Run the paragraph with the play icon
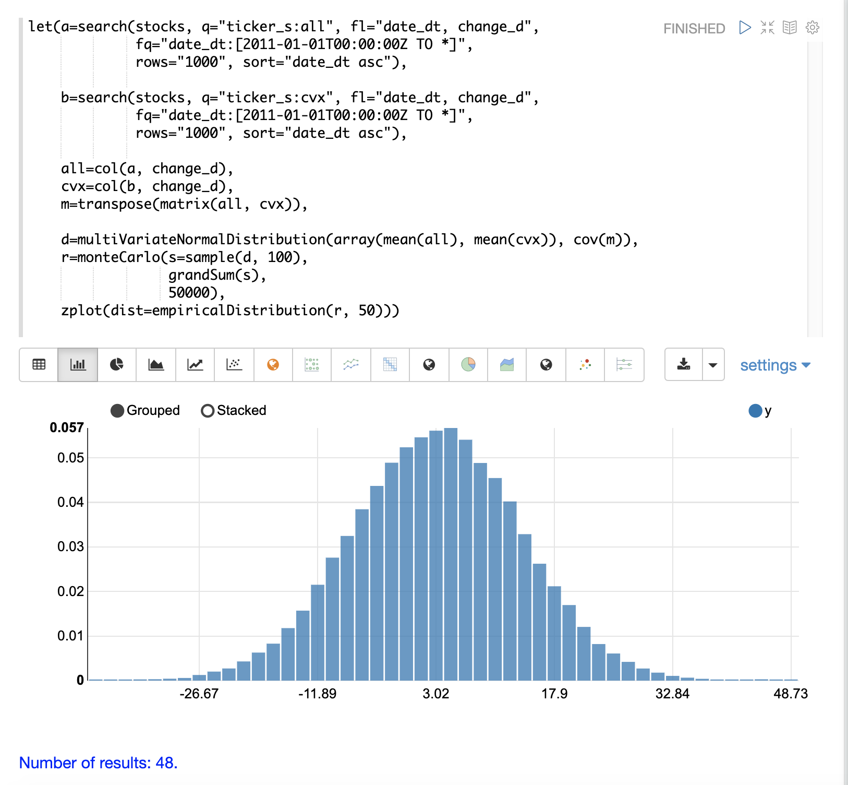 coord(745,28)
